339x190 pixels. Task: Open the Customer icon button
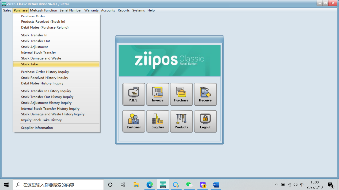[134, 121]
